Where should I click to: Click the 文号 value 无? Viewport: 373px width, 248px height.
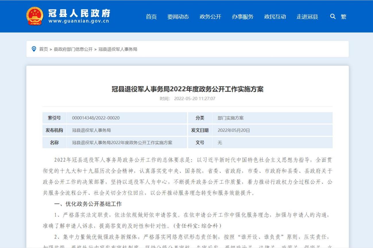click(x=220, y=143)
